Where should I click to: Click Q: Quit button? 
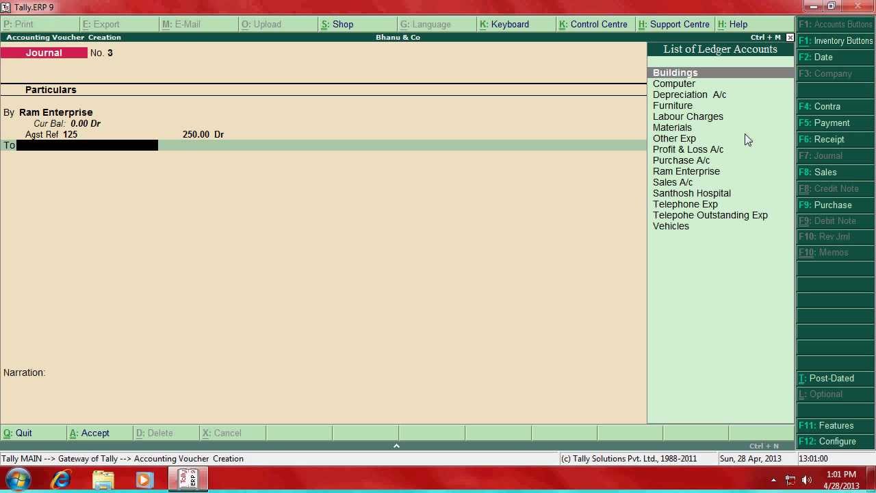click(x=34, y=433)
